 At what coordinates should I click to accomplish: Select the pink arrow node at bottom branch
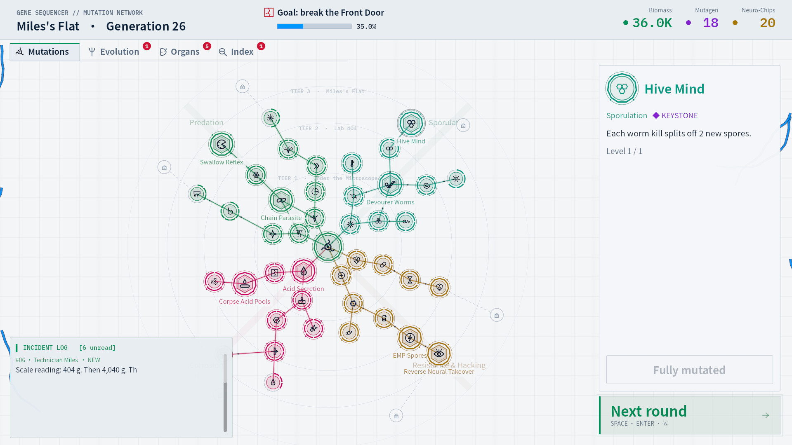(274, 351)
